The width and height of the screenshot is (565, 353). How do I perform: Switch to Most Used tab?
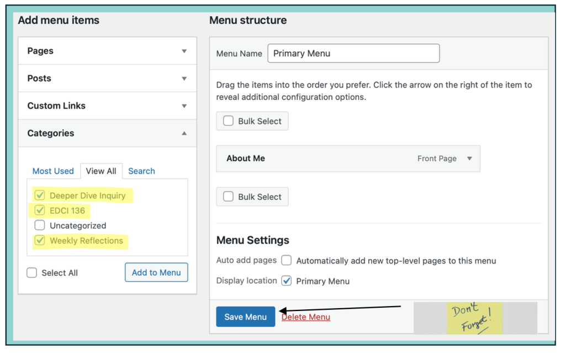coord(53,171)
